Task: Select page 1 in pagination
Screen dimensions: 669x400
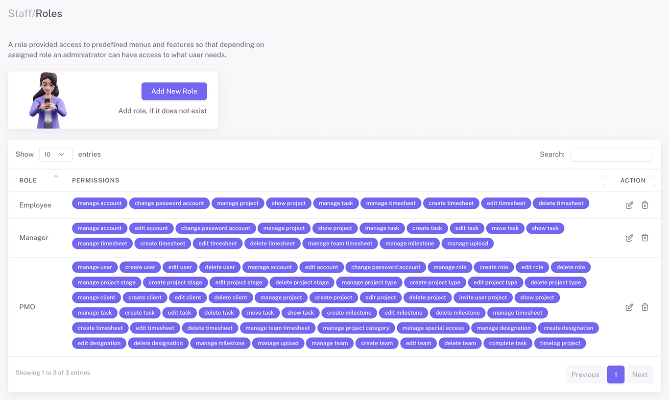Action: [616, 375]
